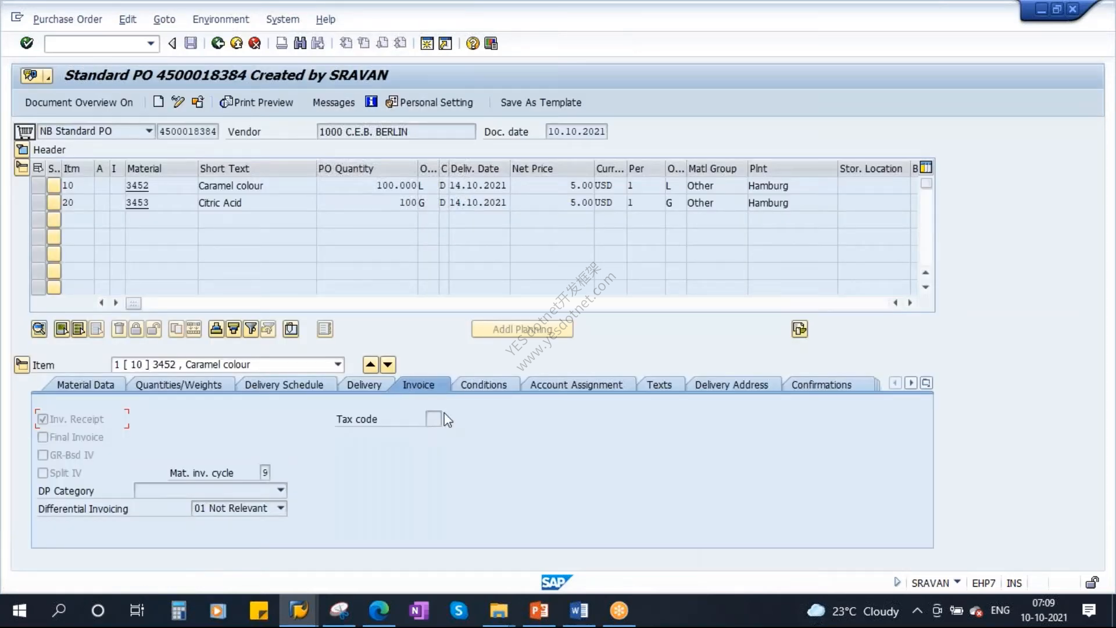1116x628 pixels.
Task: Click the item details magnifier icon
Action: [x=39, y=329]
